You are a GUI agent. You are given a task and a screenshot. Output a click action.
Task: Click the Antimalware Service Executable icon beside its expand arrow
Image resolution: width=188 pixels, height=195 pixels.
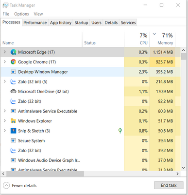click(13, 111)
